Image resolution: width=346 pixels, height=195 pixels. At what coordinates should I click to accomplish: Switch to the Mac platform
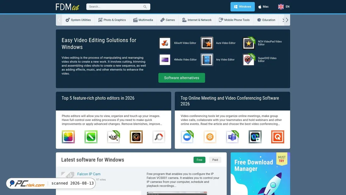264,7
